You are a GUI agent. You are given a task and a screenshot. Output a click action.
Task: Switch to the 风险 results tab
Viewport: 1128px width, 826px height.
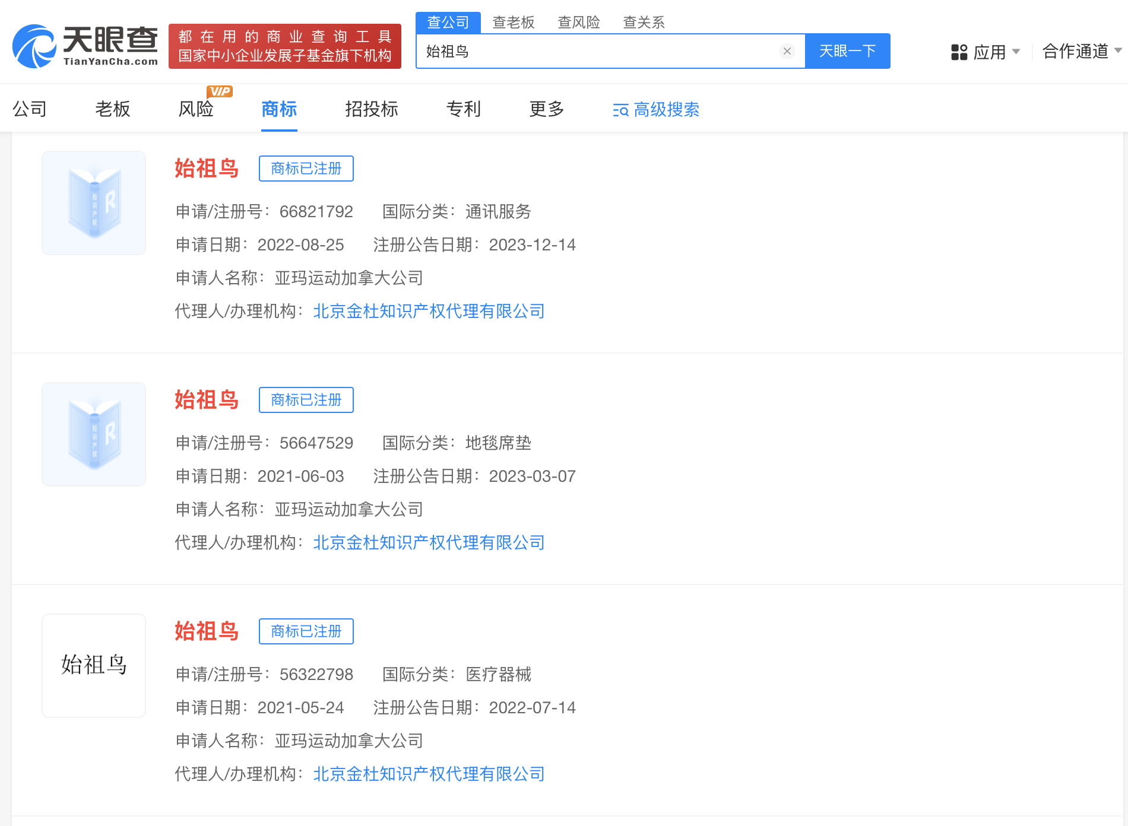click(196, 109)
